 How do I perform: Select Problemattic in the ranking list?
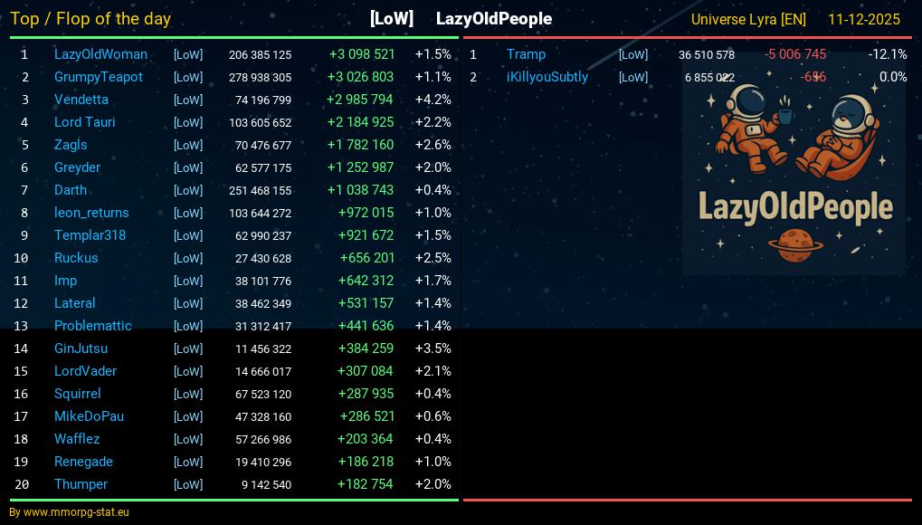pos(92,326)
